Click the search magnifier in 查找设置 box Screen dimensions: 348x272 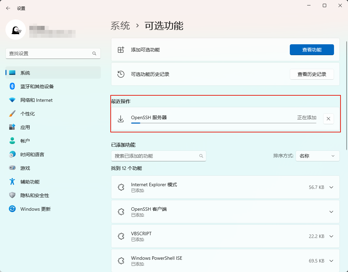click(94, 53)
